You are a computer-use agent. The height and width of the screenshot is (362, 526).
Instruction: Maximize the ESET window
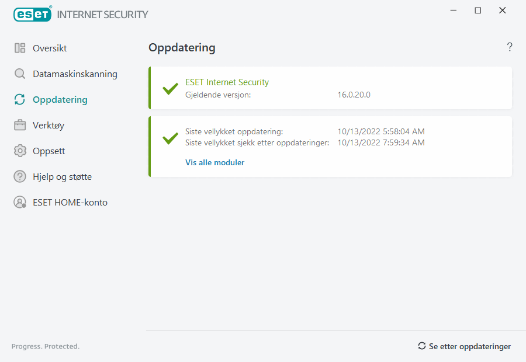click(478, 11)
